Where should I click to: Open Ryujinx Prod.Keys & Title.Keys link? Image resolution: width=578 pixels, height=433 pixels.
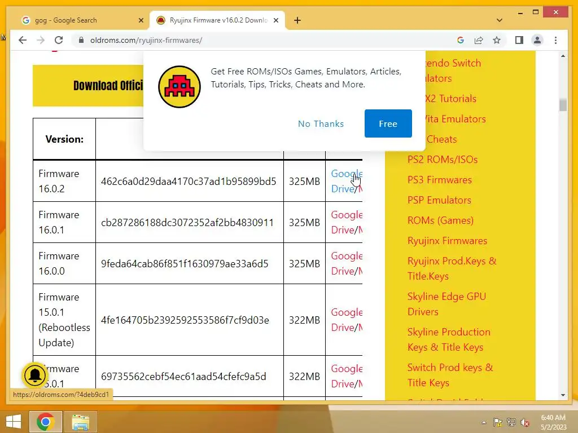click(452, 268)
